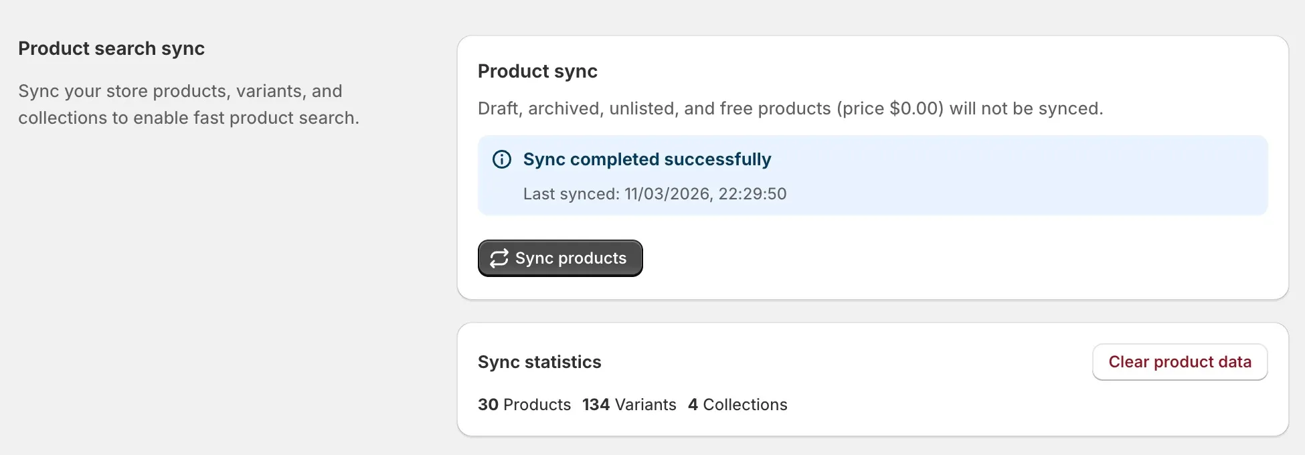Click the last synced timestamp text
This screenshot has height=455, width=1305.
click(x=655, y=194)
